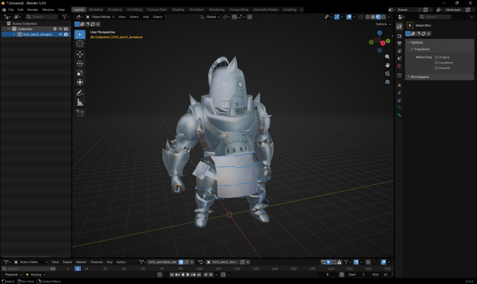Open the Object Constraints properties tab

399,100
